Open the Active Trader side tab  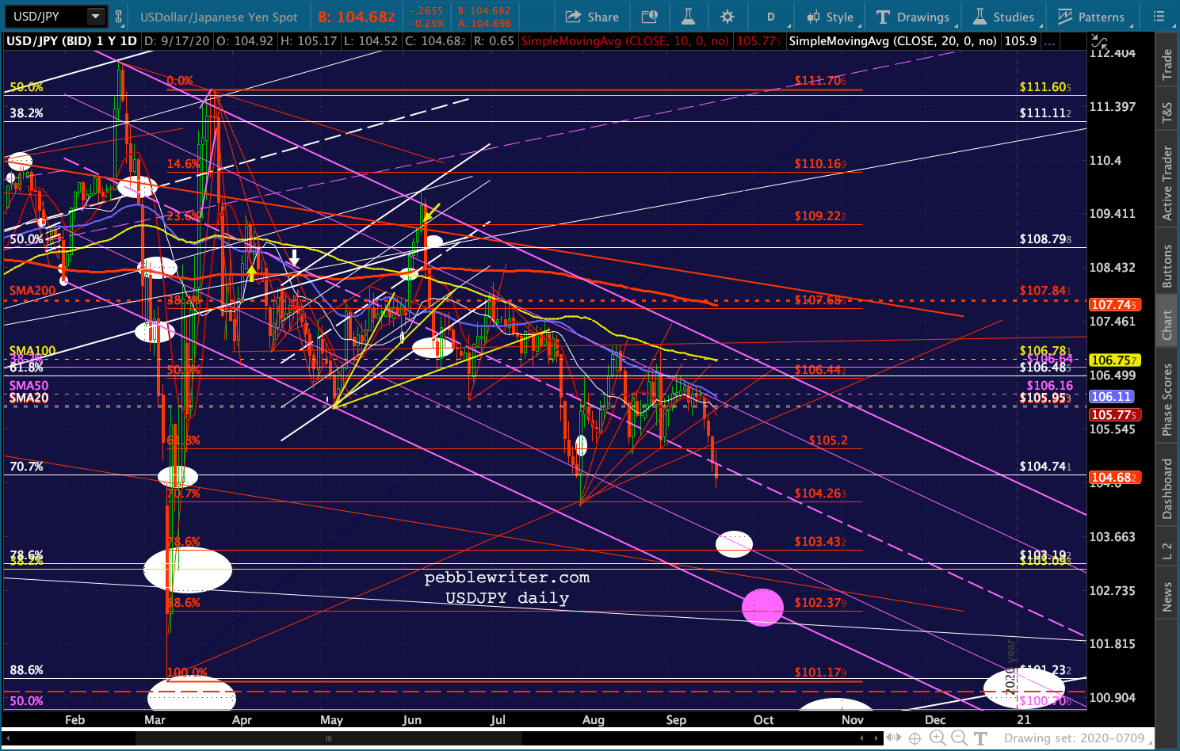[1167, 183]
